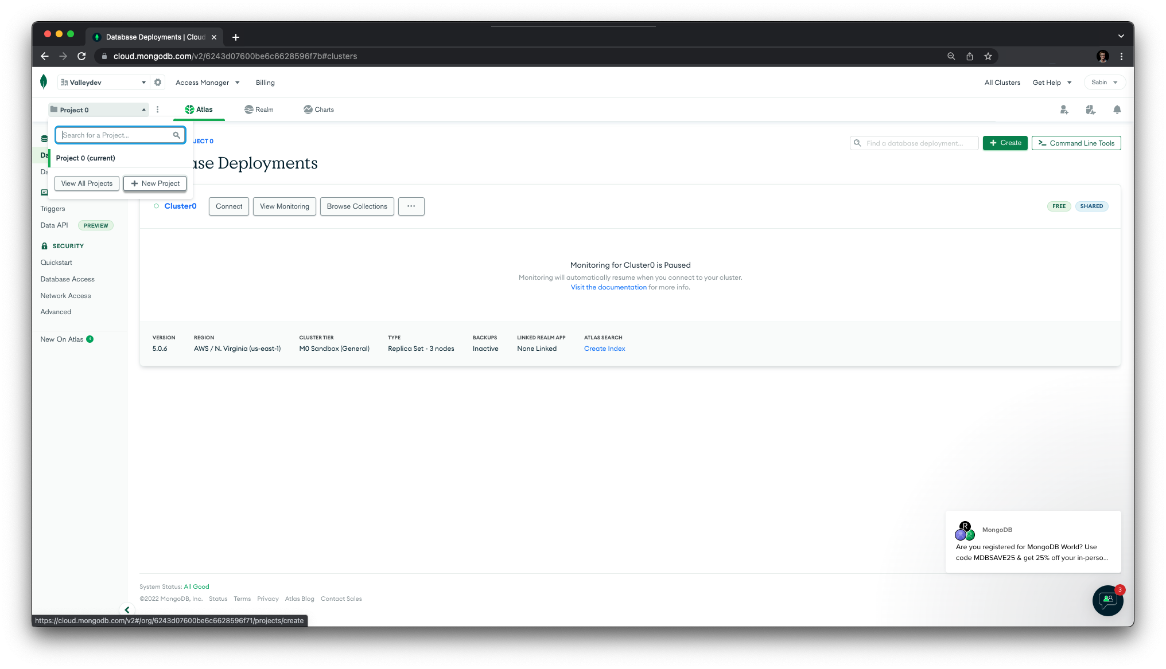Viewport: 1166px width, 669px height.
Task: Open the MongoDB World chat notification
Action: click(1033, 542)
